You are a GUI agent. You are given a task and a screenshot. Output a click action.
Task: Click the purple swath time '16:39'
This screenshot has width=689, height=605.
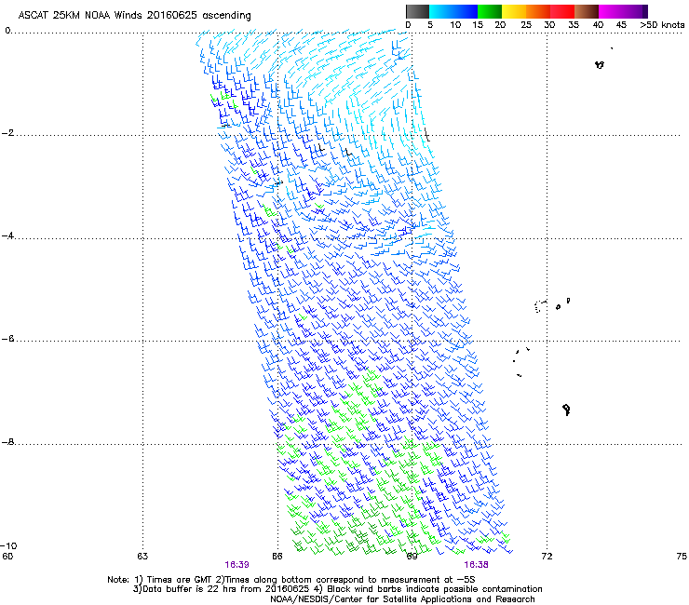pyautogui.click(x=236, y=565)
